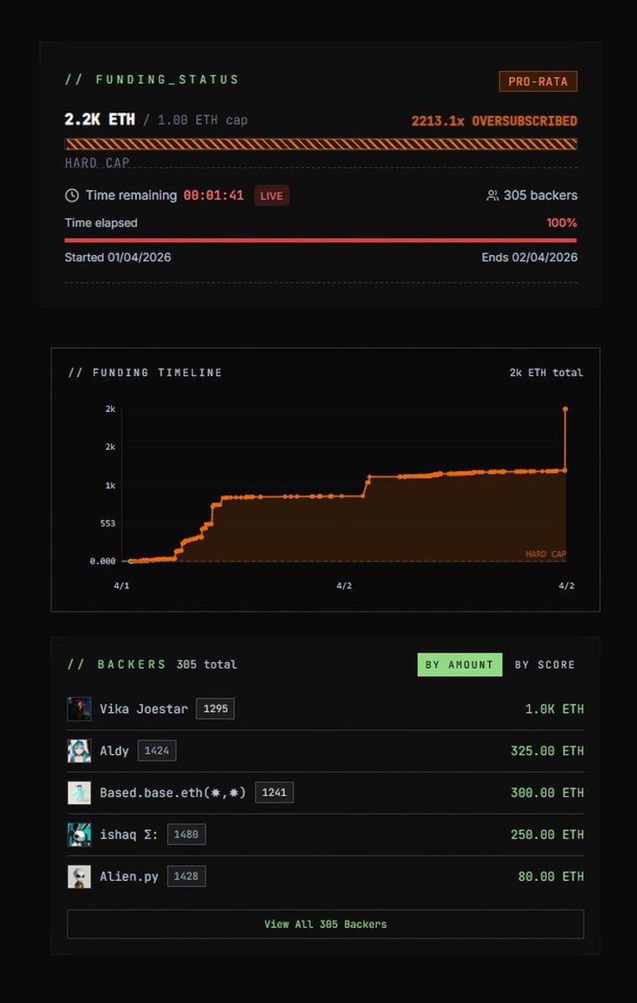
Task: Select backer name ishaq Σ:
Action: (130, 834)
